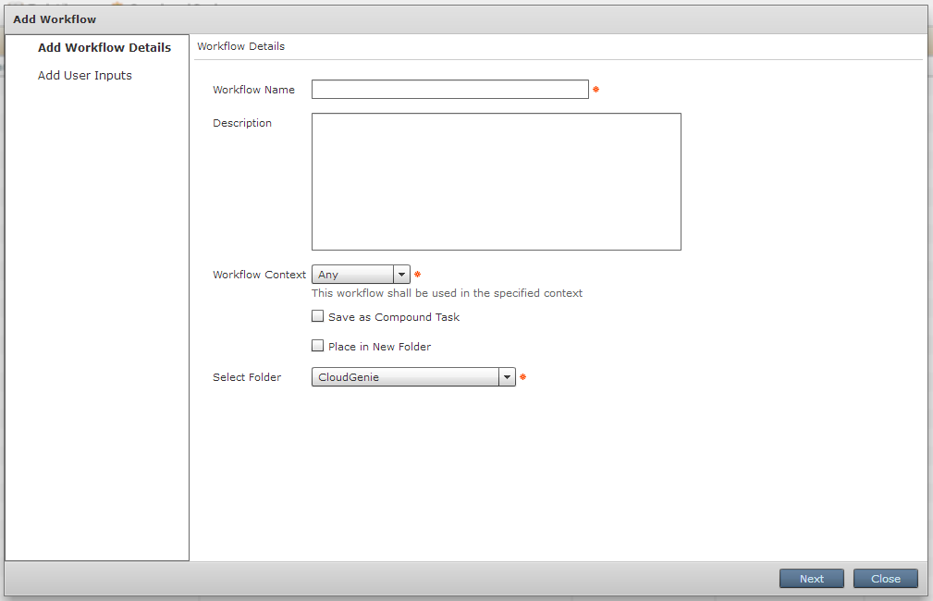This screenshot has height=601, width=933.
Task: Click the Any value in Workflow Context
Action: [x=333, y=274]
